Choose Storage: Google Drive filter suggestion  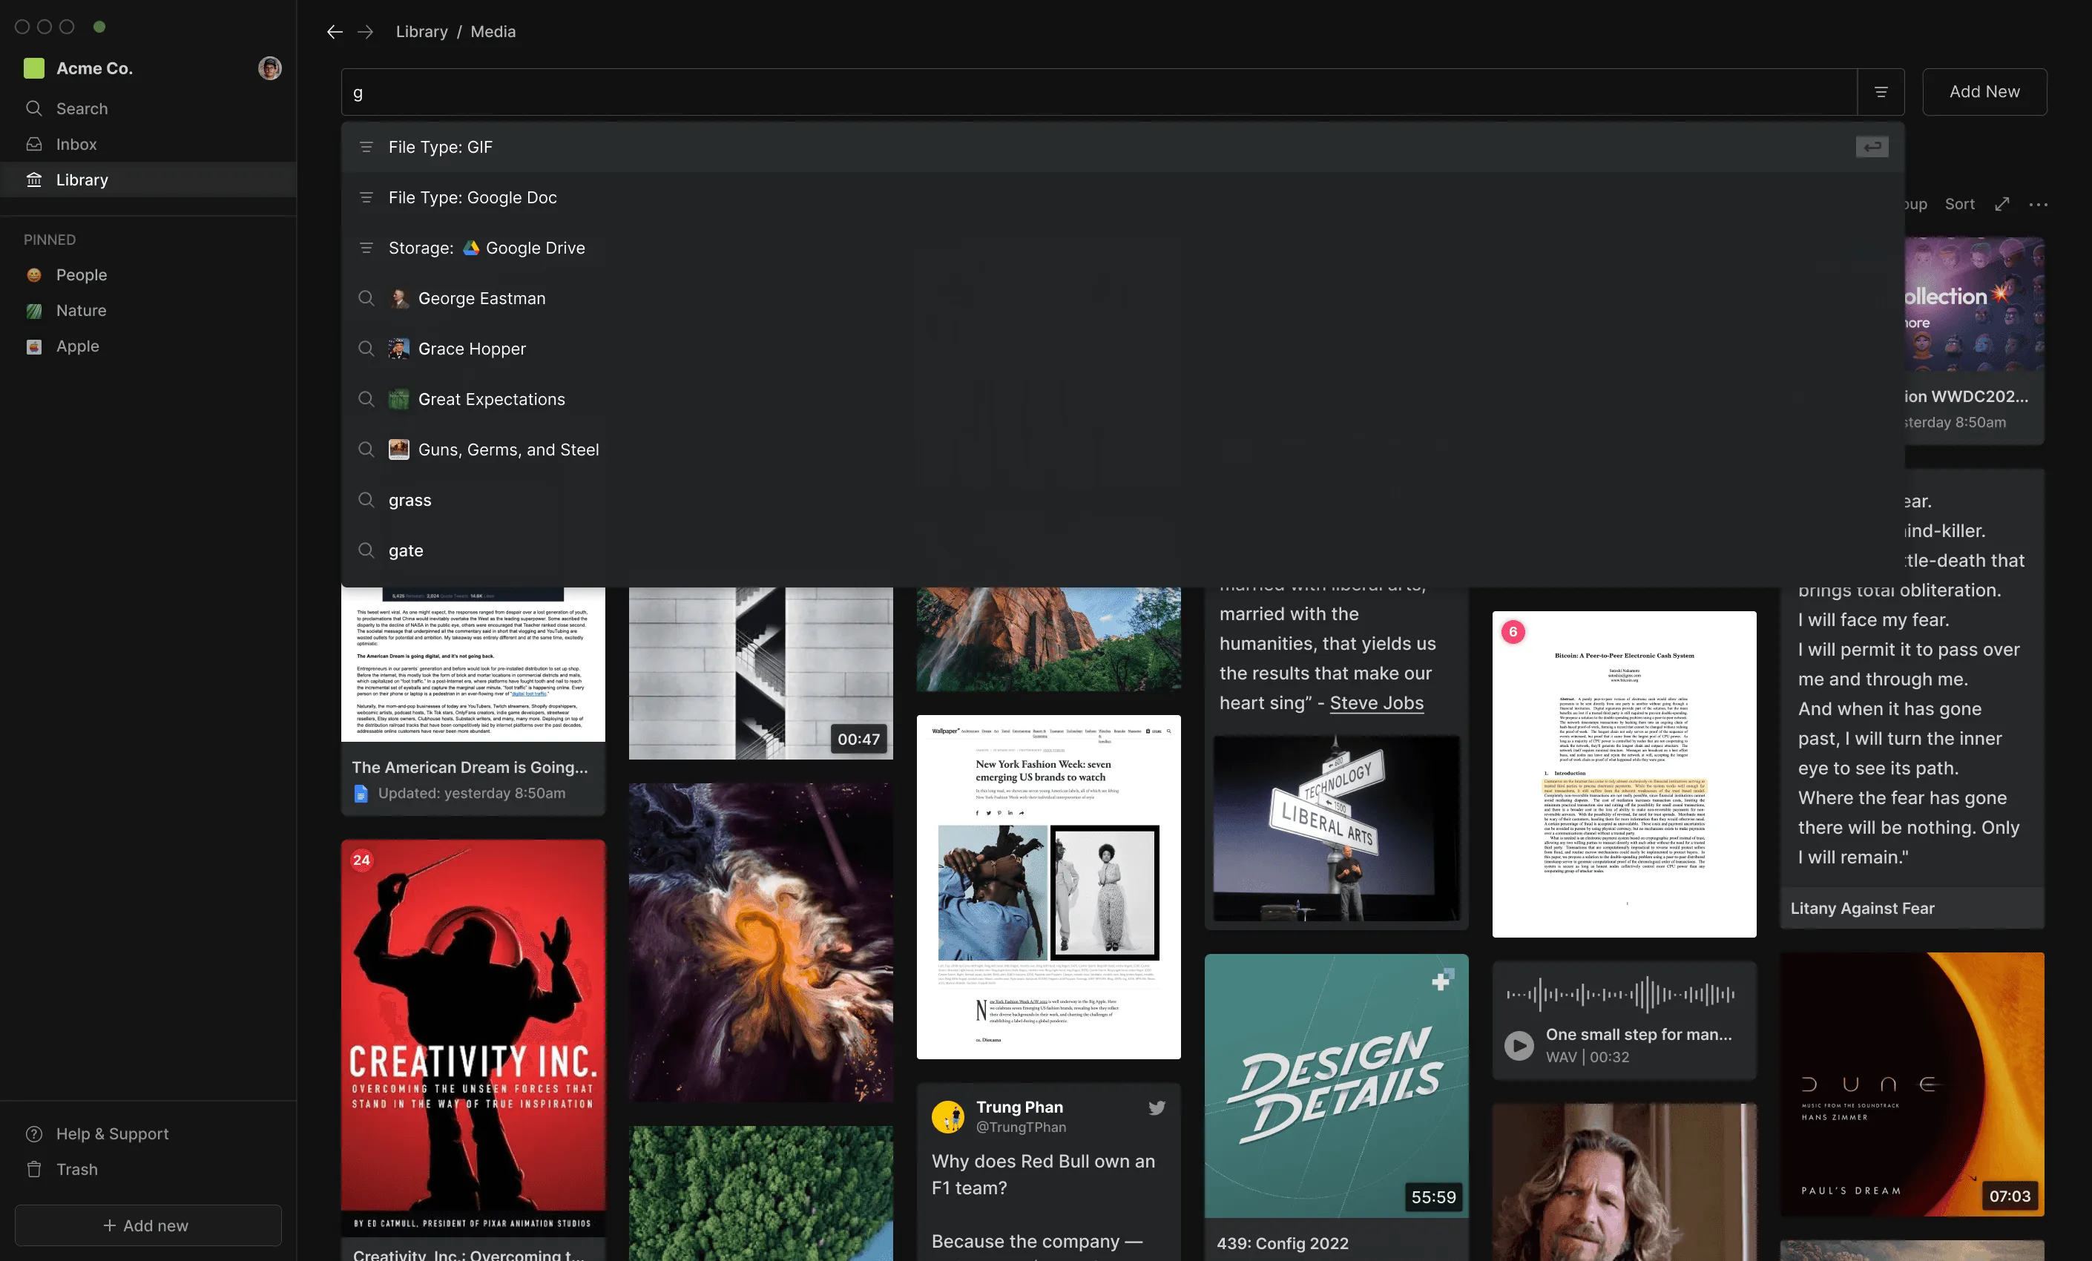coord(1122,248)
